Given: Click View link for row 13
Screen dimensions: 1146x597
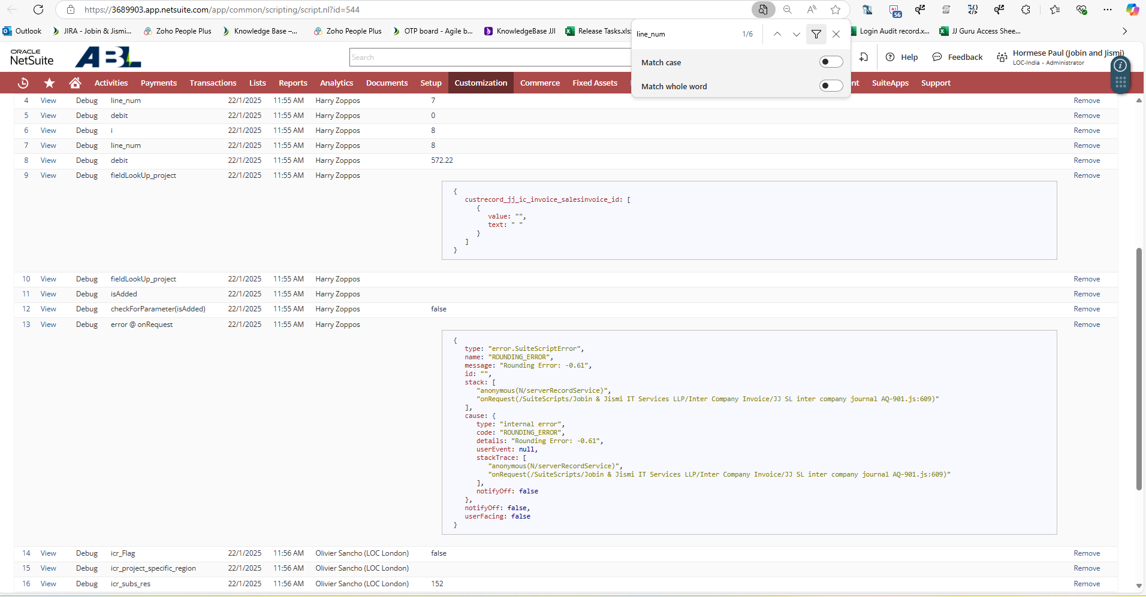Looking at the screenshot, I should pos(48,325).
